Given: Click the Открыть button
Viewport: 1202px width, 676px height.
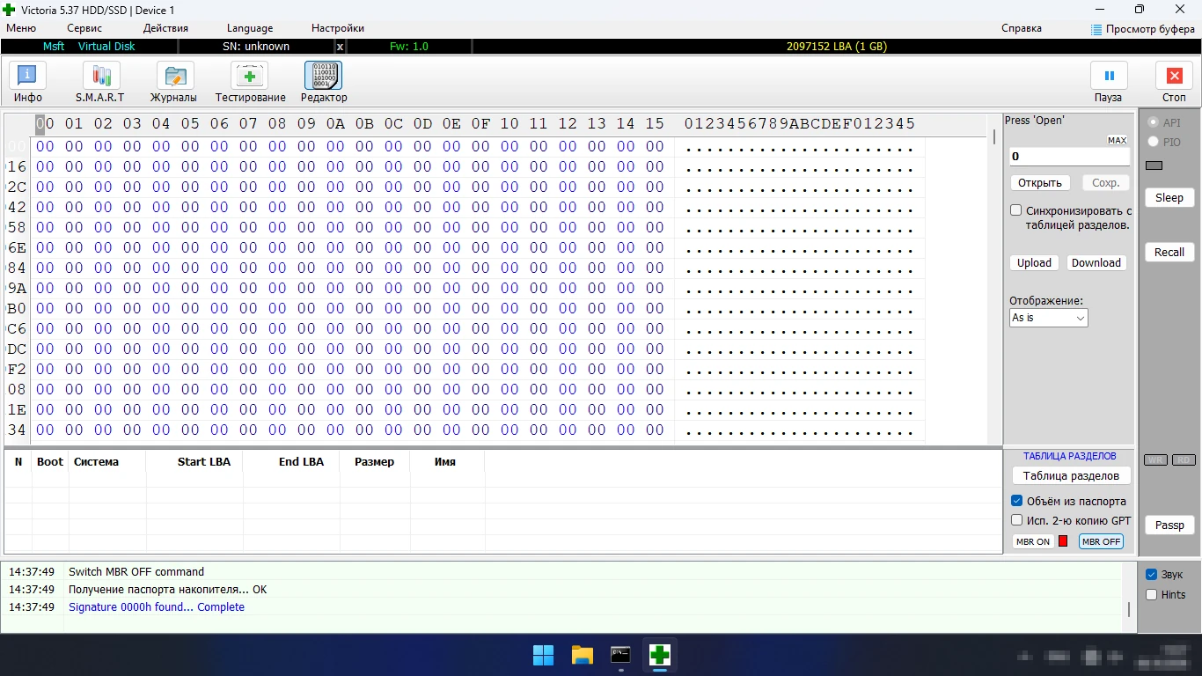Looking at the screenshot, I should click(x=1040, y=183).
